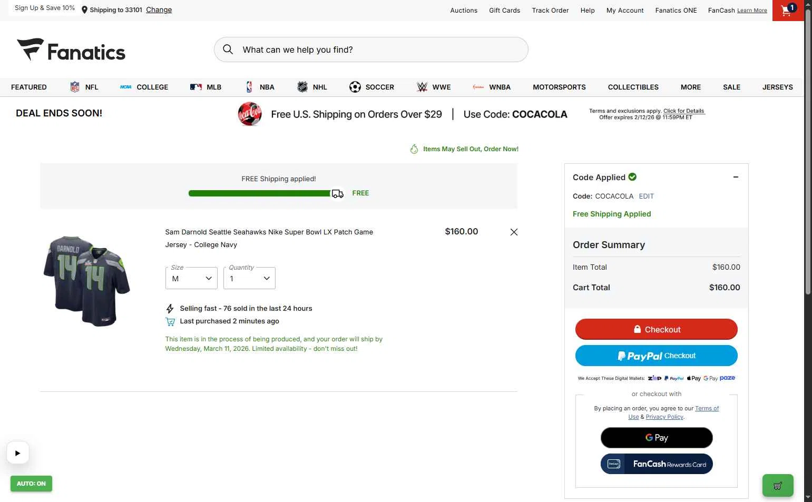
Task: Open My Account
Action: (625, 10)
